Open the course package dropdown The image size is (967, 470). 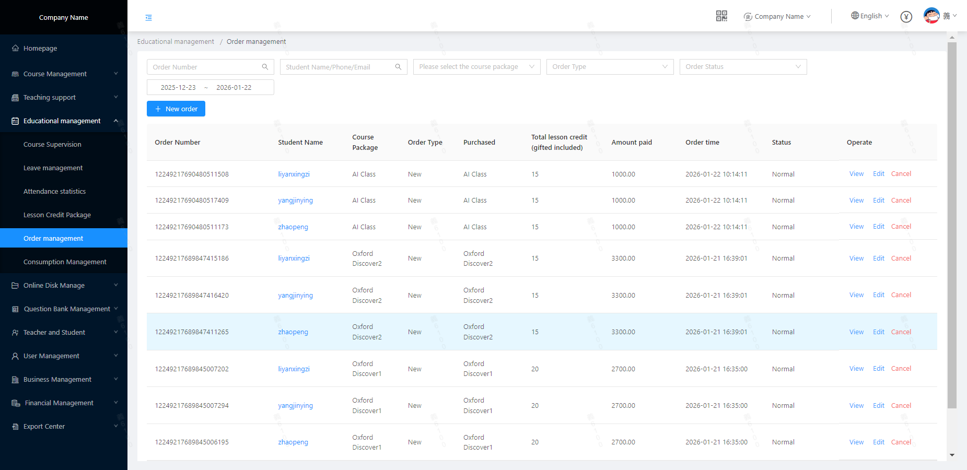tap(476, 67)
